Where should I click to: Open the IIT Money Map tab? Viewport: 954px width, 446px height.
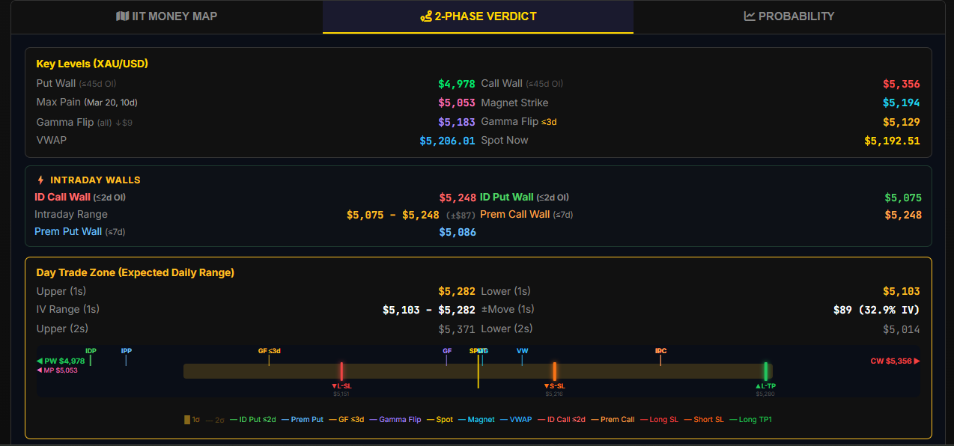(x=166, y=16)
